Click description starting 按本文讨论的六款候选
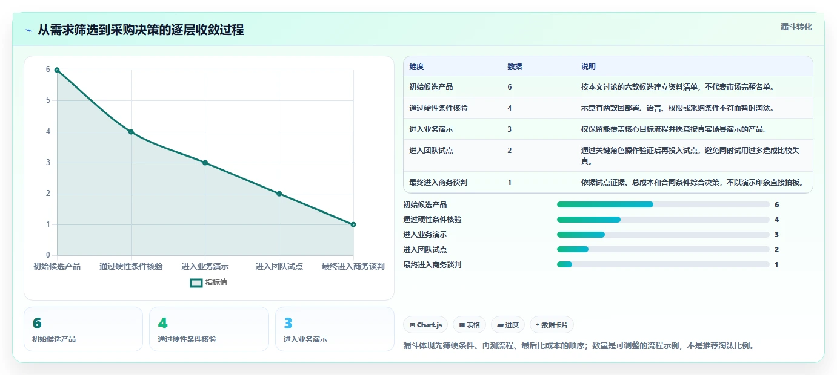837x375 pixels. 678,87
